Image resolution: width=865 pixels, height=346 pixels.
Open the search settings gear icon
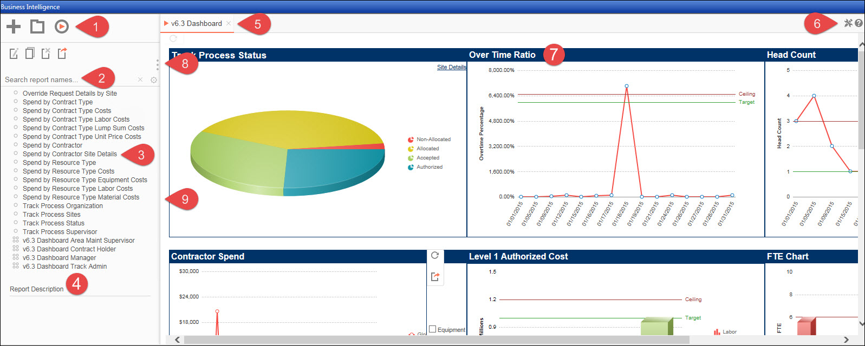(x=154, y=80)
